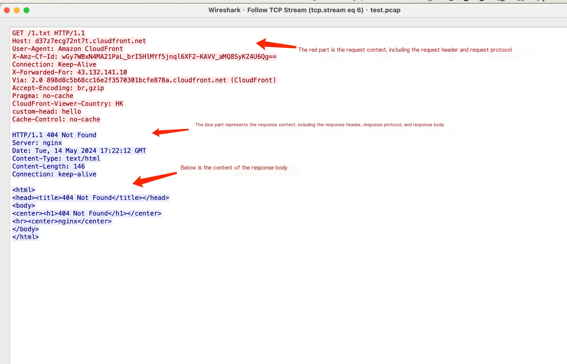Click the Content-Type: text/html line

[56, 159]
